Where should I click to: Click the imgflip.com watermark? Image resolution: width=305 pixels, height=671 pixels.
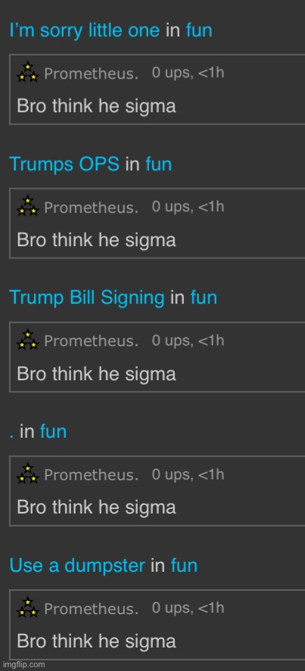pyautogui.click(x=23, y=665)
